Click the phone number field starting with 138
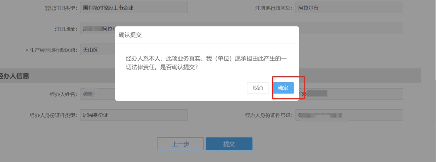This screenshot has width=436, height=162. click(x=351, y=94)
